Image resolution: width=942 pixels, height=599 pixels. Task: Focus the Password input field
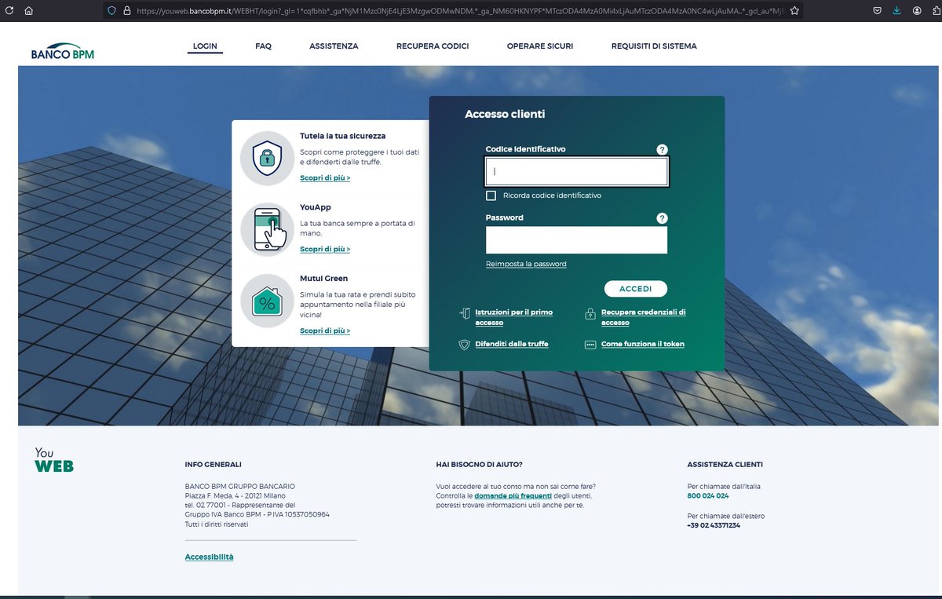[577, 240]
